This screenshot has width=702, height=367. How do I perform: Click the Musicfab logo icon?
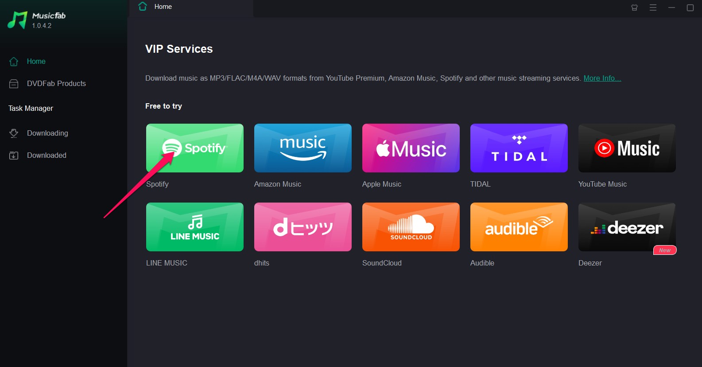pyautogui.click(x=17, y=20)
